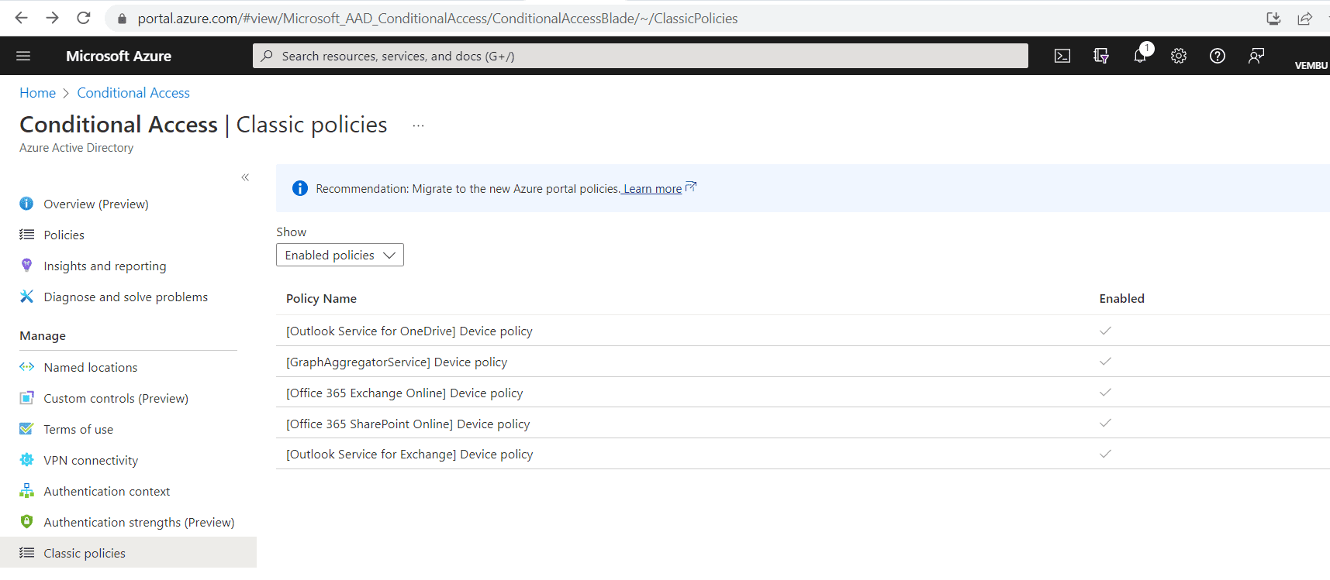Click the external link icon after Learn more
Screen dimensions: 1330x580
[x=691, y=187]
